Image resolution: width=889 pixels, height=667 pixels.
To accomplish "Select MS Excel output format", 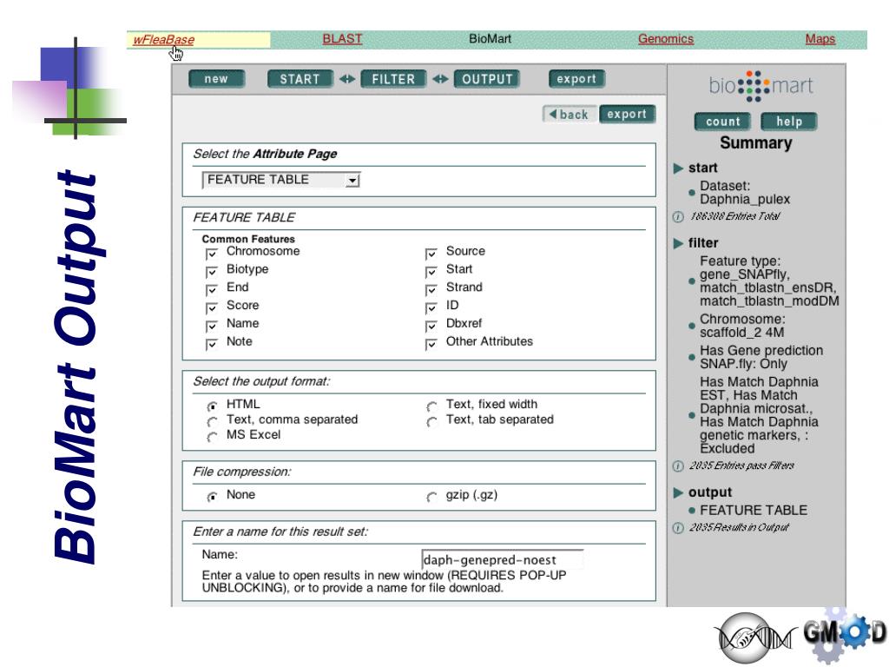I will pyautogui.click(x=212, y=437).
